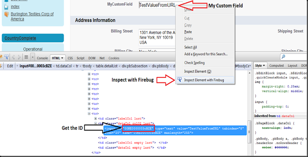This screenshot has width=308, height=157.
Task: Switch to the Script tab
Action: pos(80,58)
